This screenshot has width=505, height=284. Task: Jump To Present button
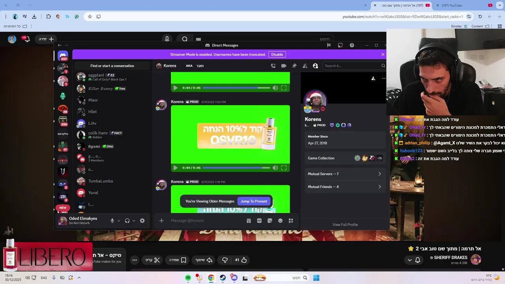254,201
